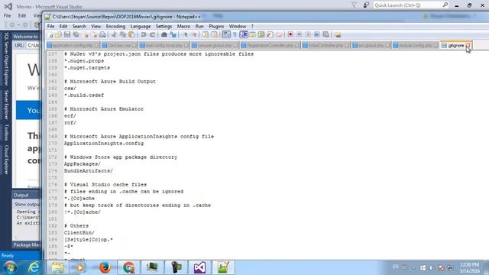This screenshot has width=489, height=275.
Task: Switch to the module.config.php tab
Action: (x=416, y=46)
